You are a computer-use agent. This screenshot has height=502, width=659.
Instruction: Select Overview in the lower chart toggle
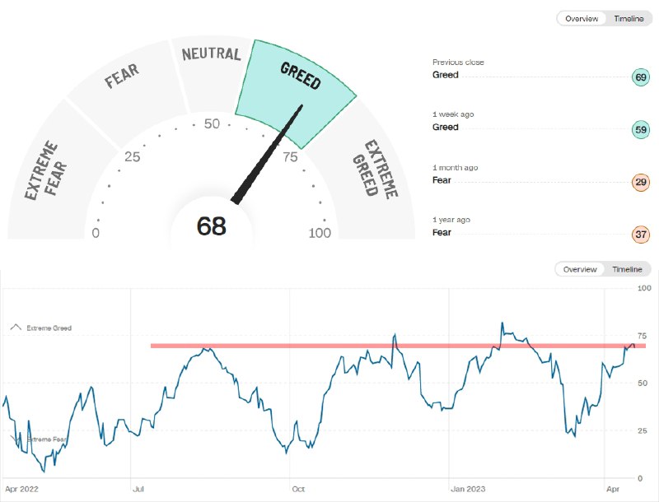[x=580, y=269]
